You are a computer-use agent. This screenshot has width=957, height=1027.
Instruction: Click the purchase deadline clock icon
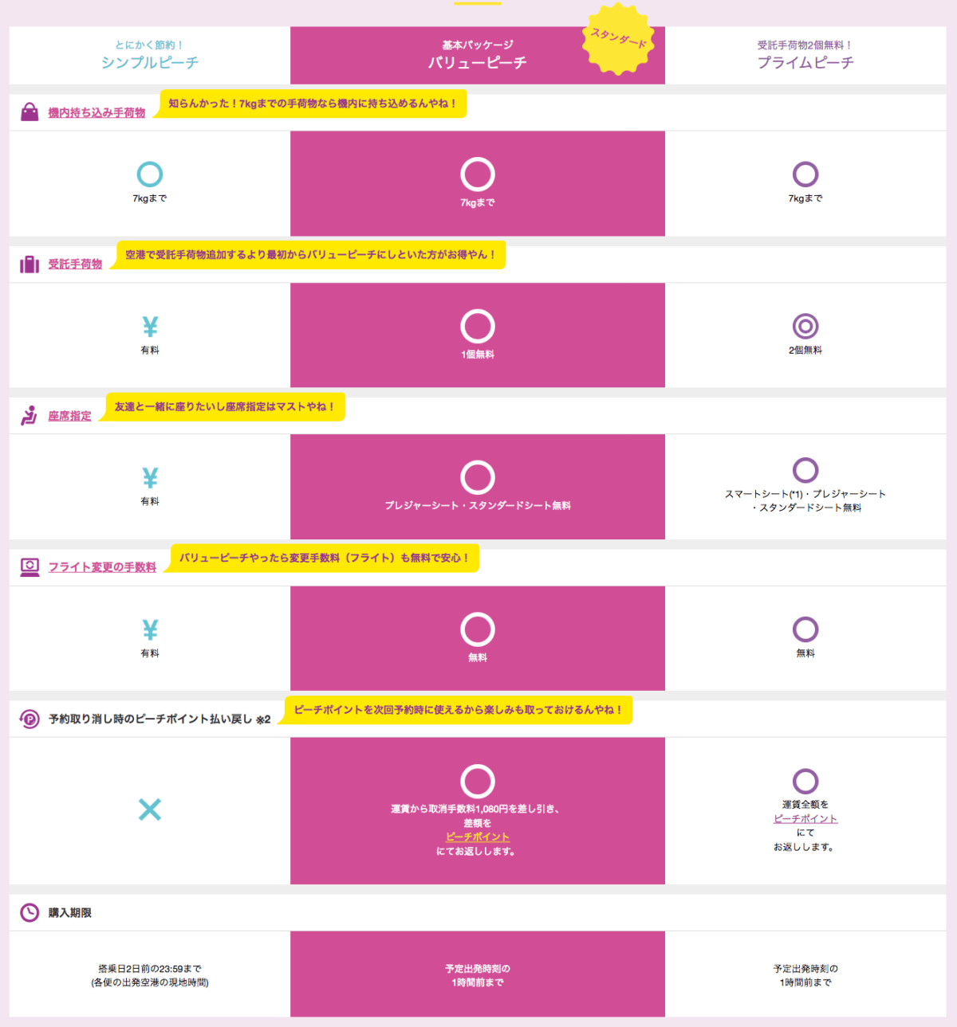tap(30, 912)
